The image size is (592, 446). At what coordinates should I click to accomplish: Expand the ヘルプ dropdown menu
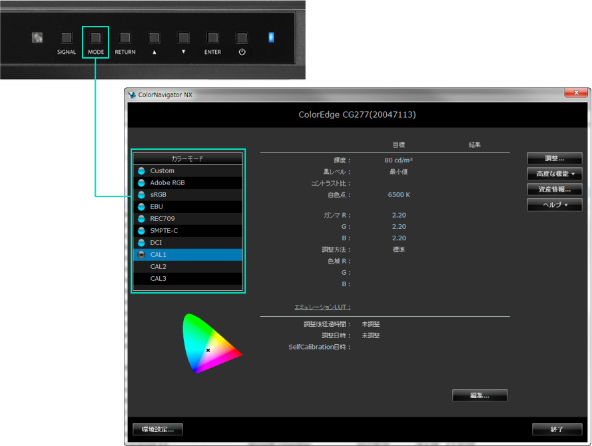pyautogui.click(x=555, y=205)
